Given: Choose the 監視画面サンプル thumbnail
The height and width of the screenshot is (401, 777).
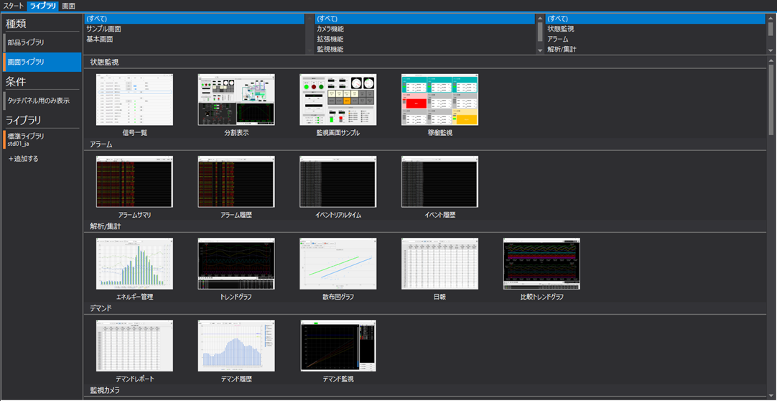Looking at the screenshot, I should (338, 100).
